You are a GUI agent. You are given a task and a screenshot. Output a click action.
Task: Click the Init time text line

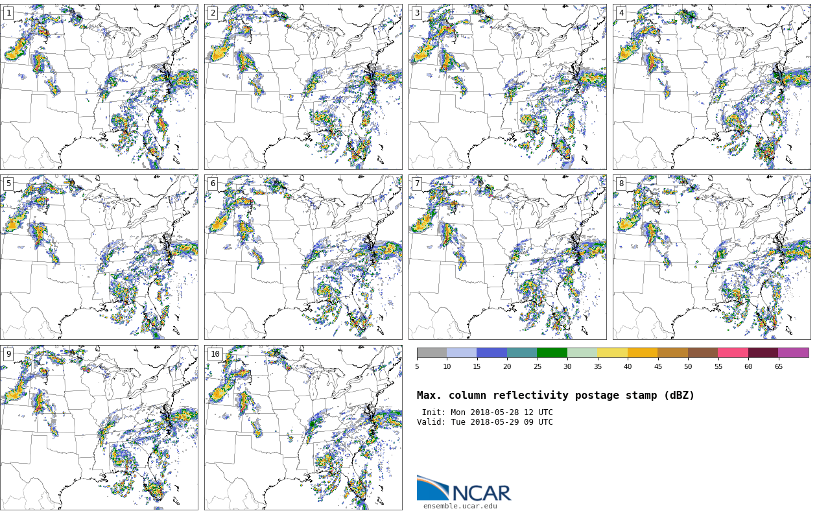[487, 412]
